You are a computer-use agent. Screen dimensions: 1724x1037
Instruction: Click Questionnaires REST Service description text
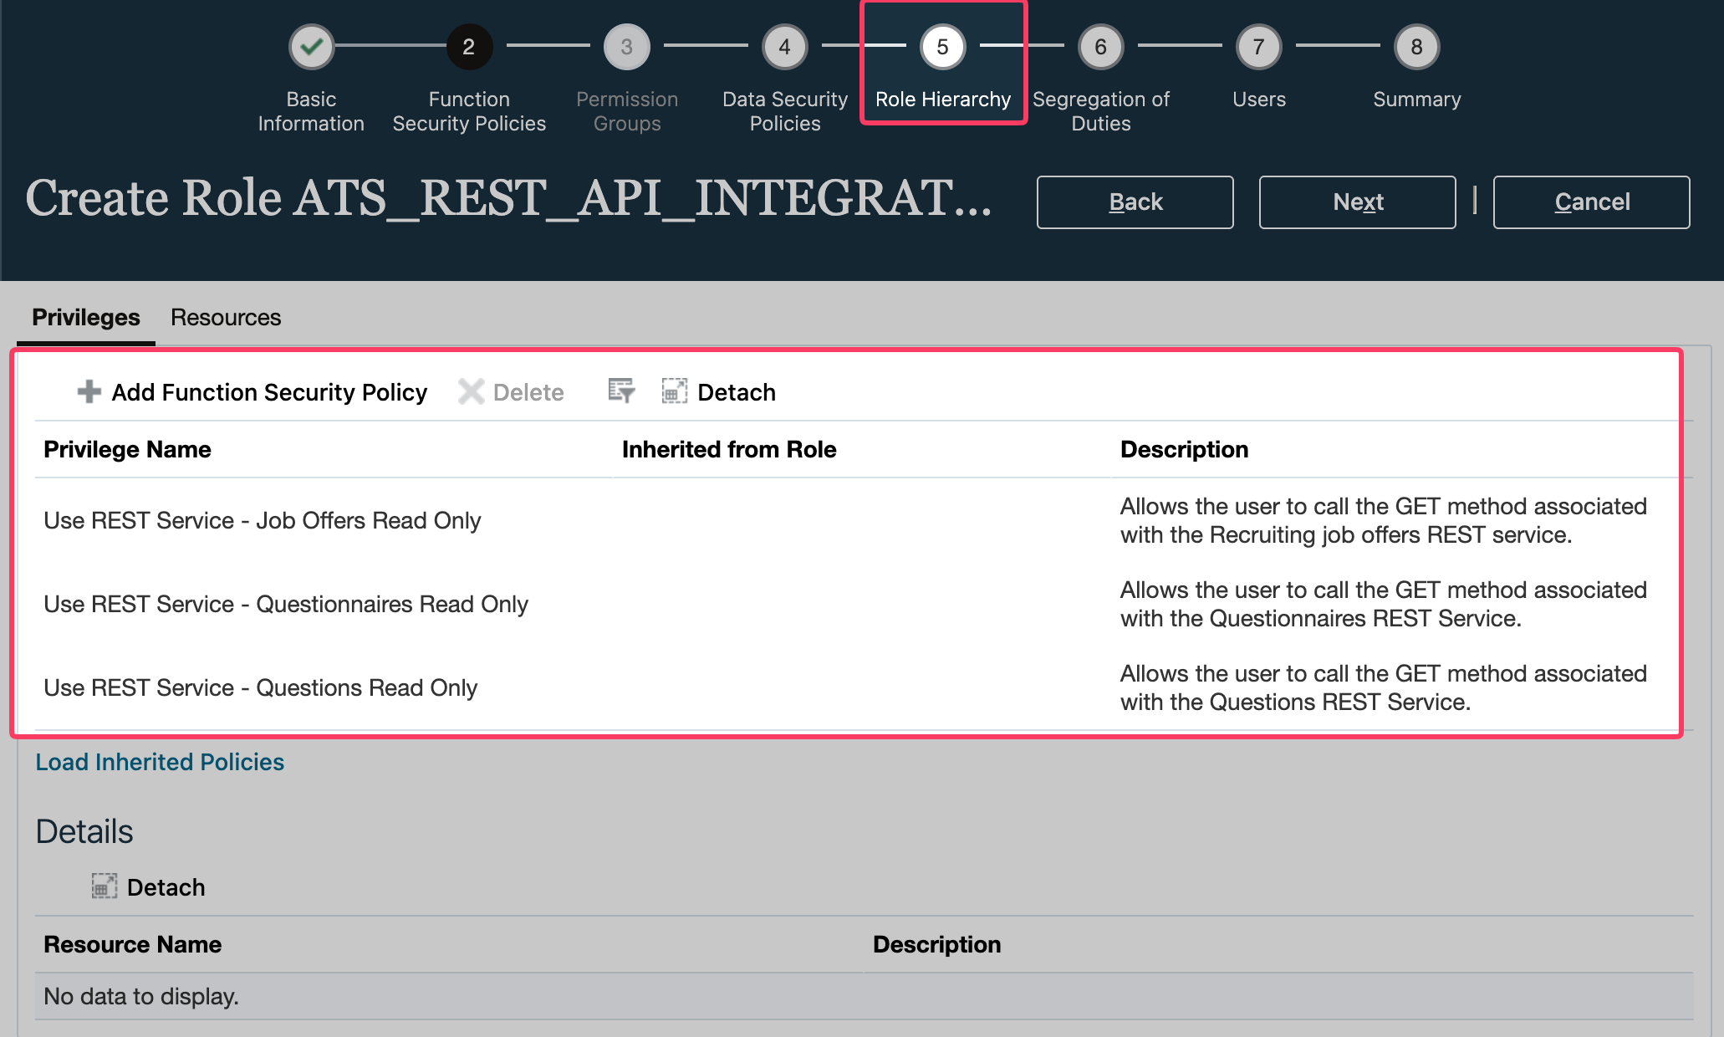pos(1383,604)
